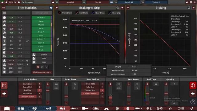This screenshot has height=111, width=197.
Task: Open the engine checklist tab in bottom bar
Action: 49,109
